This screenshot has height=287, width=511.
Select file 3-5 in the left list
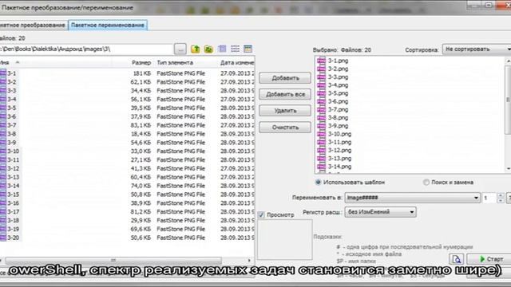(x=12, y=108)
